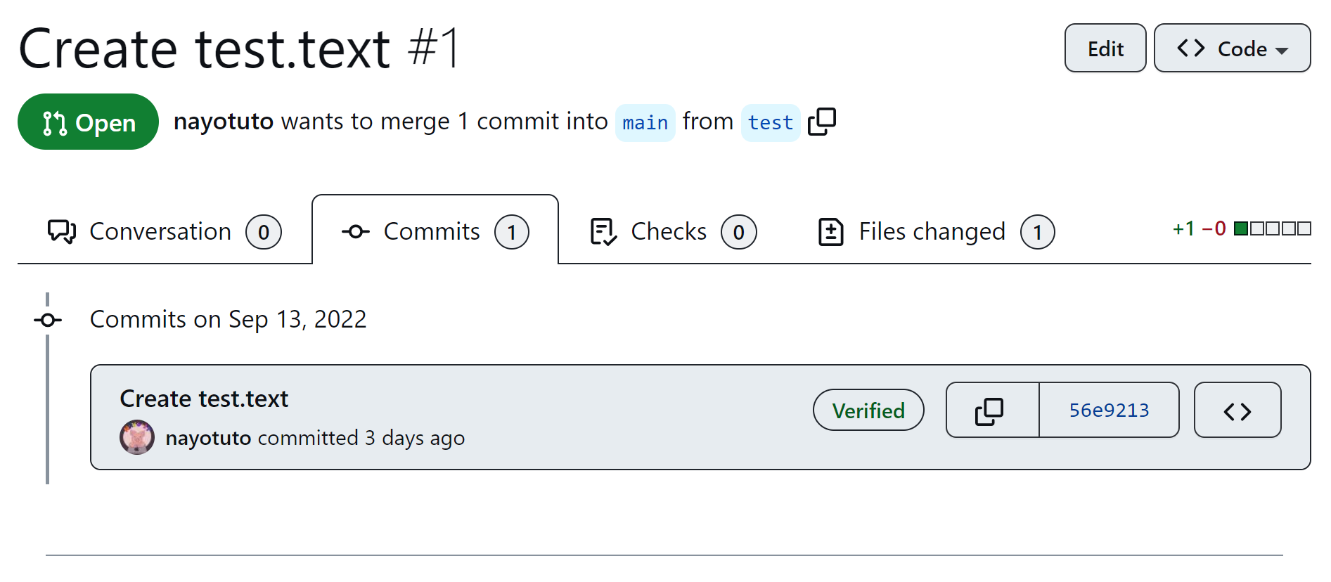Click the commit node icon on timeline

pyautogui.click(x=48, y=320)
